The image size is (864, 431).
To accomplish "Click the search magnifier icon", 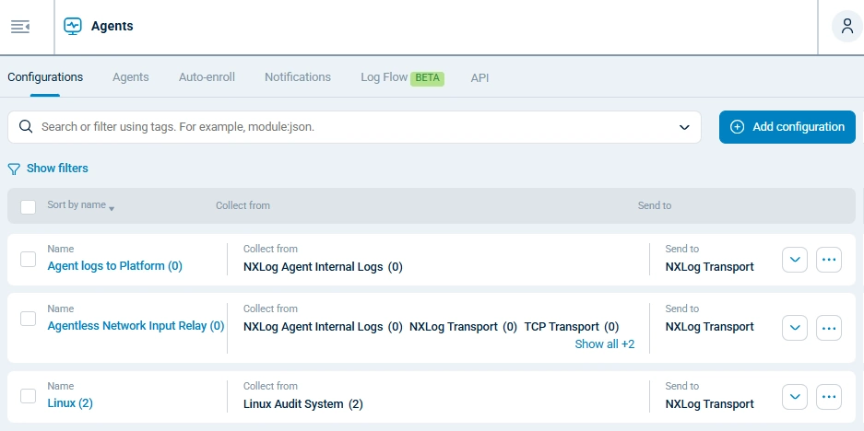I will 26,127.
